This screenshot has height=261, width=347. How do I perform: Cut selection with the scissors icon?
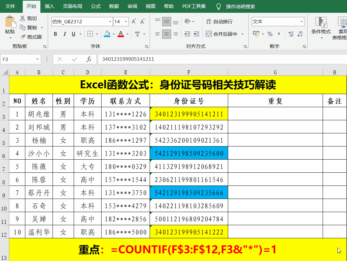22,18
